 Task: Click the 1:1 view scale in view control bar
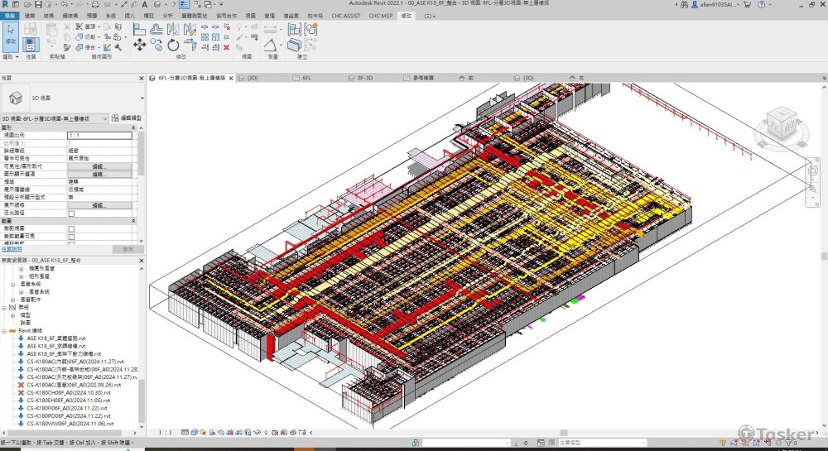click(x=165, y=432)
